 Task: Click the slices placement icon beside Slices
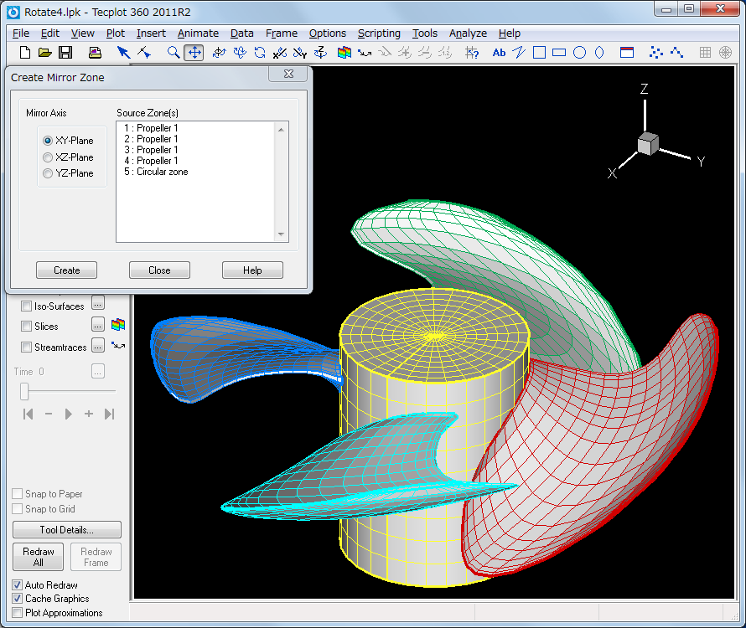118,325
